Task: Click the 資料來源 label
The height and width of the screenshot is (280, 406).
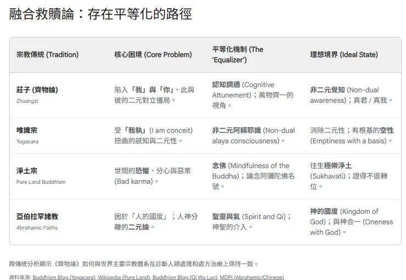Action: [20, 277]
